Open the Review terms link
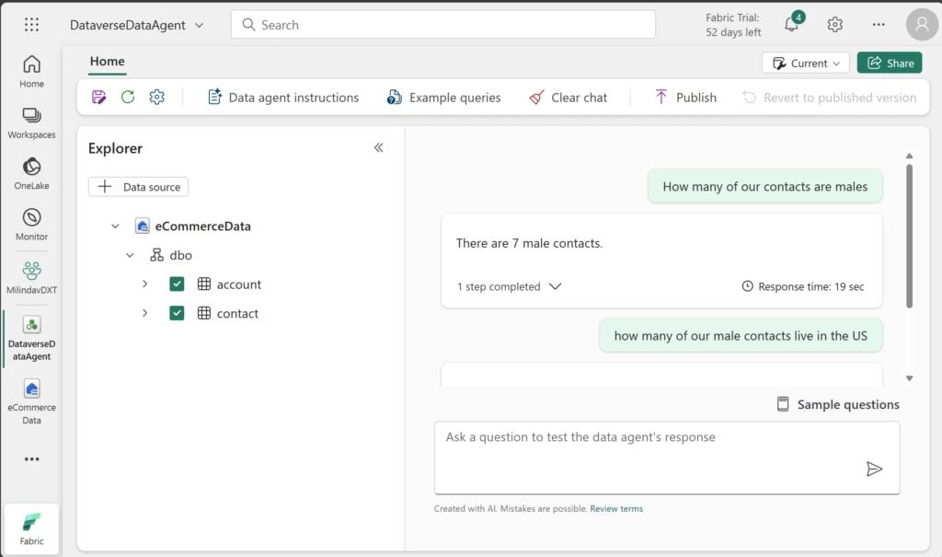 (616, 507)
